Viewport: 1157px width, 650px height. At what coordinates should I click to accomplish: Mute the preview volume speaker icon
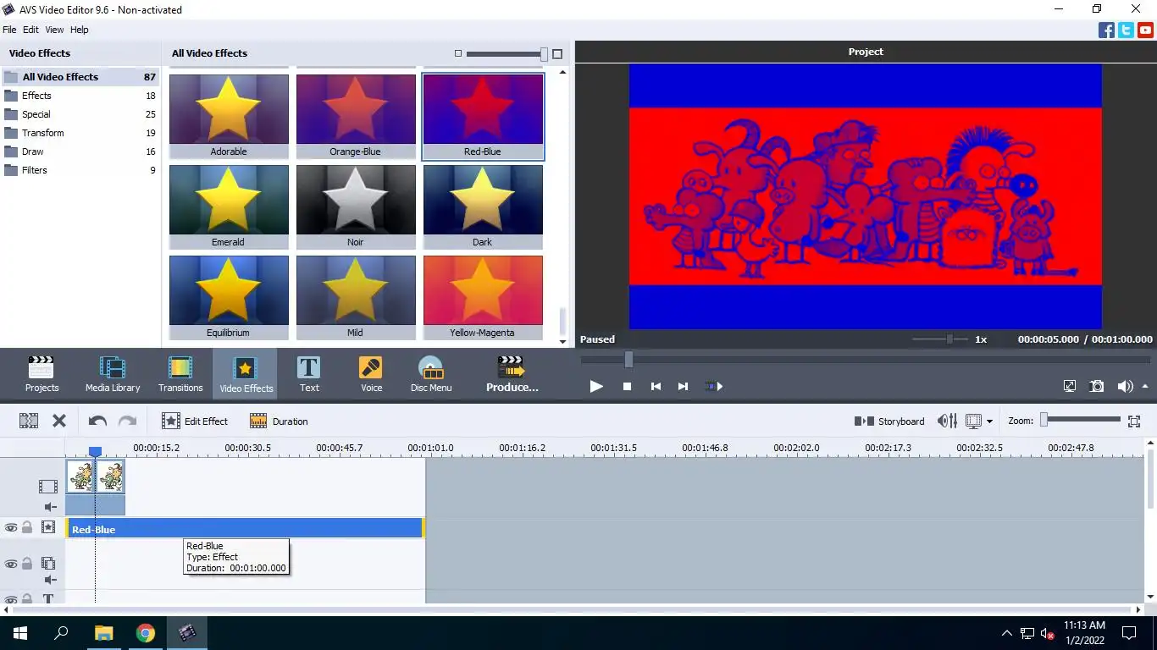click(x=1125, y=386)
